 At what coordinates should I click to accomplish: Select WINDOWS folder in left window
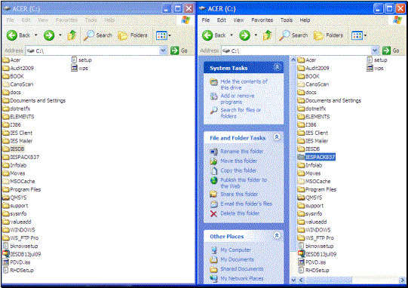tap(19, 230)
